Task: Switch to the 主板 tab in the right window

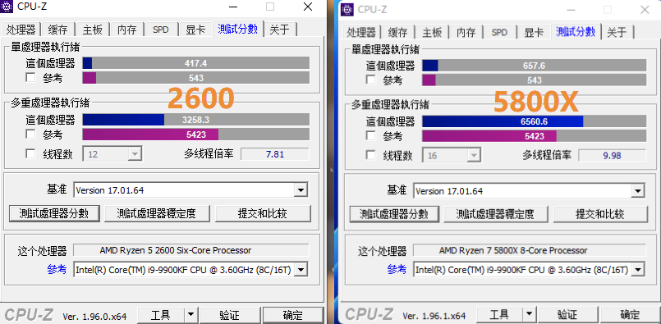Action: click(432, 32)
